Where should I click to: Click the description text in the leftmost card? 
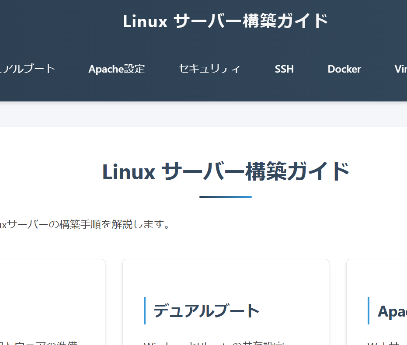(x=42, y=342)
